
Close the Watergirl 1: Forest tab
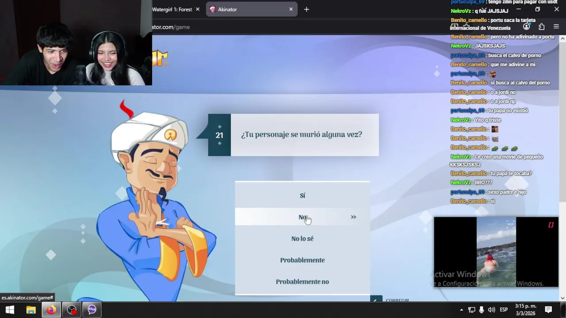click(x=198, y=9)
